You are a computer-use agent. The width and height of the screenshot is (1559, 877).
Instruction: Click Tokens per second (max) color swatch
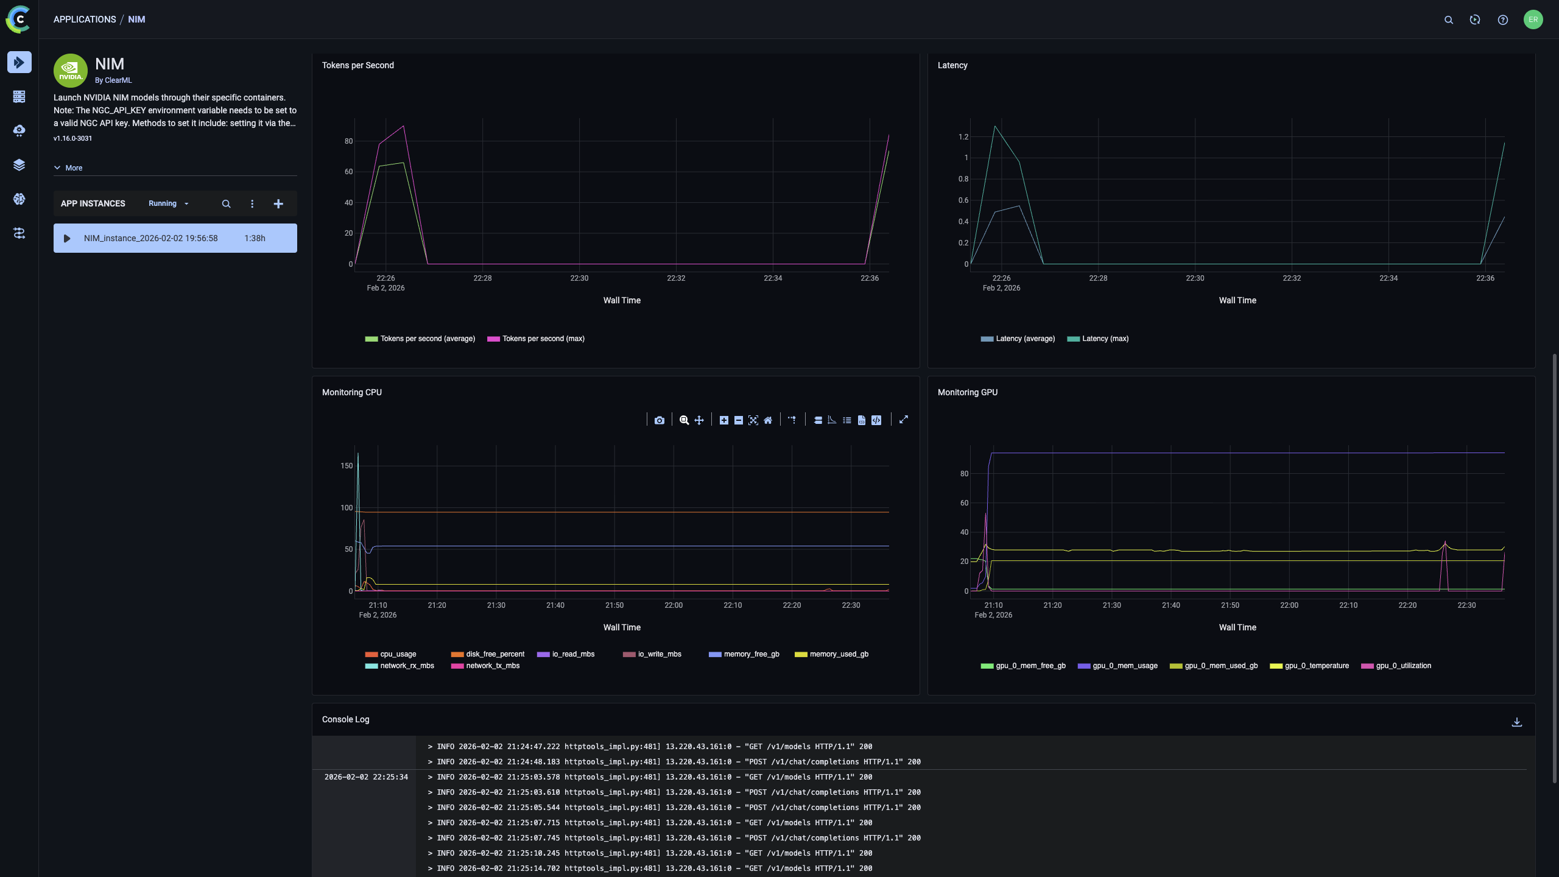coord(493,339)
